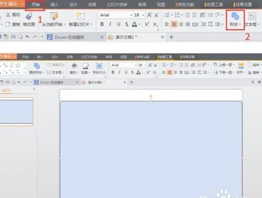This screenshot has width=262, height=198.
Task: Toggle Italic in upper ribbon
Action: [110, 24]
